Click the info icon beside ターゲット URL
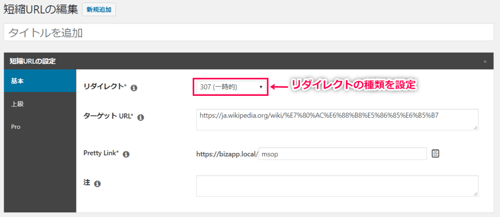 coord(141,117)
